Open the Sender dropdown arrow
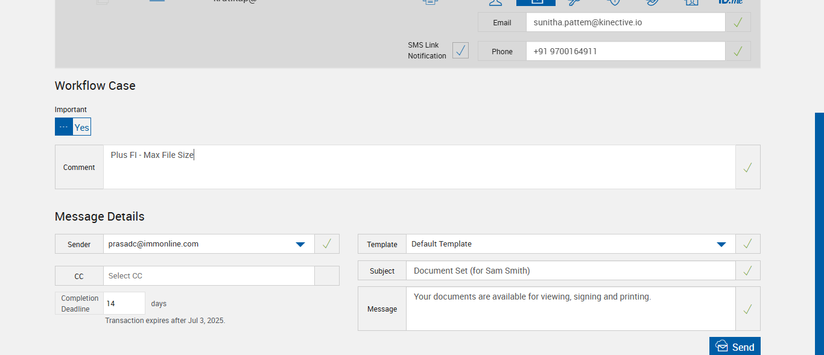The height and width of the screenshot is (355, 824). click(x=300, y=244)
